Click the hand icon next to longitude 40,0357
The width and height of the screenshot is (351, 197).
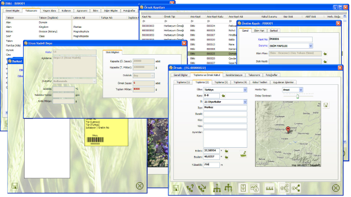coord(227,157)
